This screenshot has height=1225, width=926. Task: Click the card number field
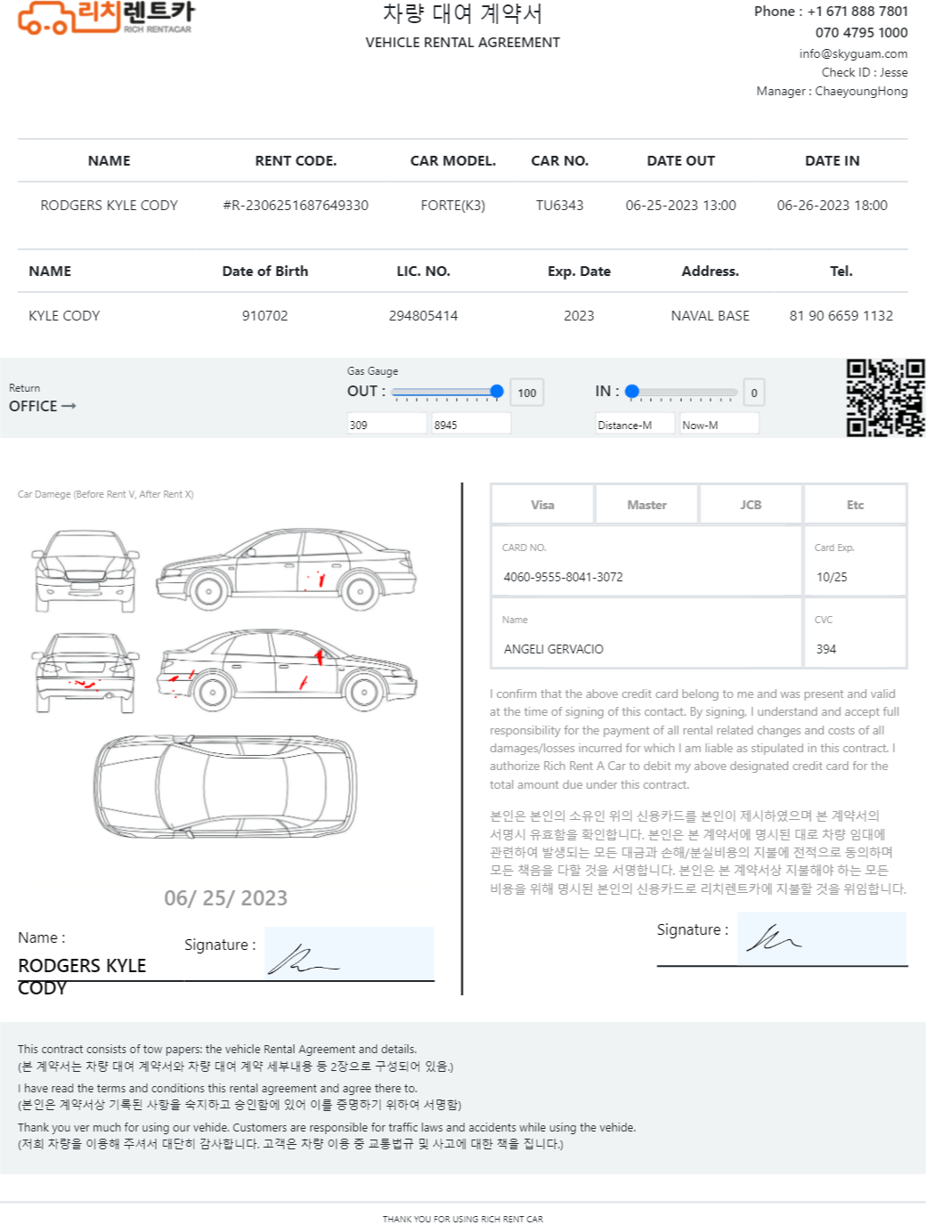pyautogui.click(x=646, y=561)
